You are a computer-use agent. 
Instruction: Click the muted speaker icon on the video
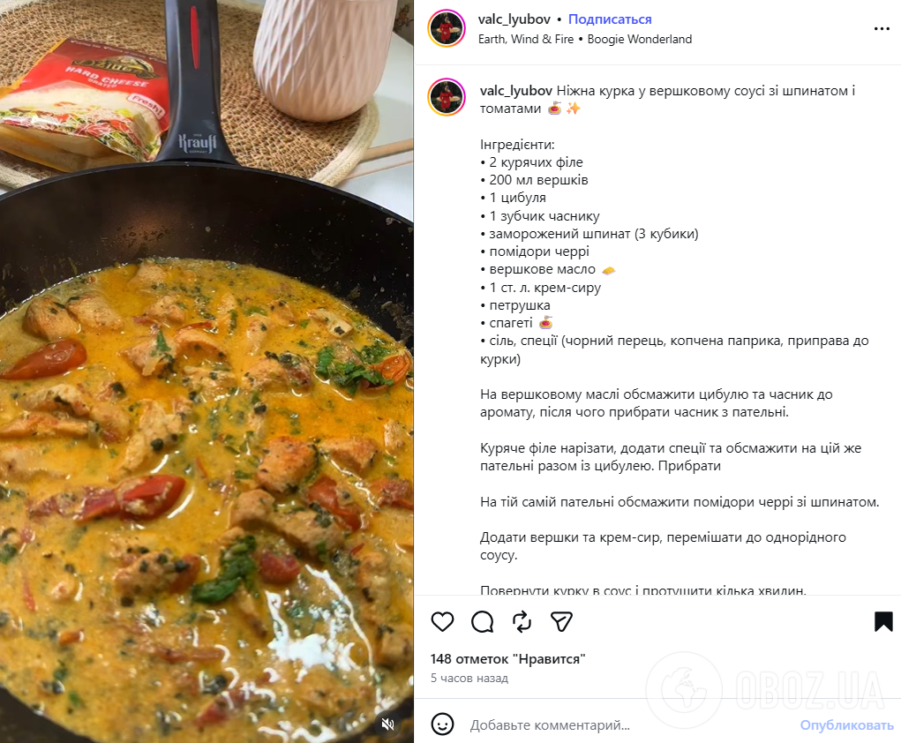(x=387, y=724)
